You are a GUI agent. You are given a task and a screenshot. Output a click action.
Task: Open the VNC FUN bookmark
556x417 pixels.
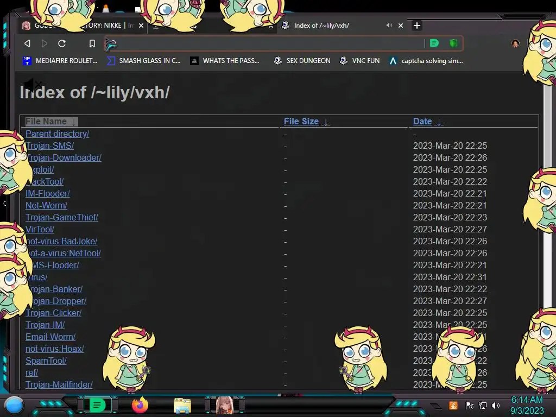(x=359, y=61)
